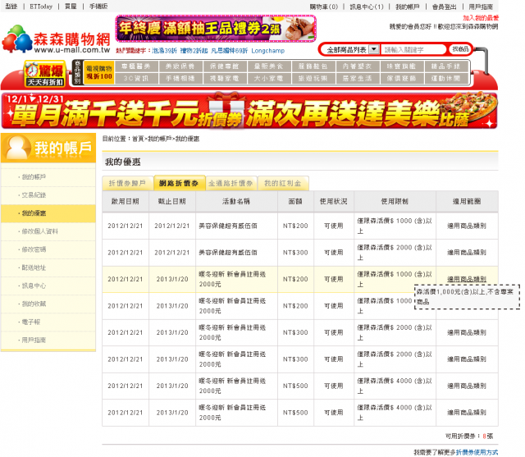Expand the 全部商品列表 dropdown arrow
The width and height of the screenshot is (525, 457).
pos(374,49)
